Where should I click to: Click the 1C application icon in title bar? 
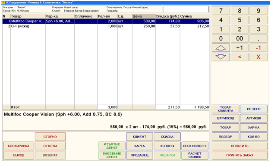pos(3,3)
